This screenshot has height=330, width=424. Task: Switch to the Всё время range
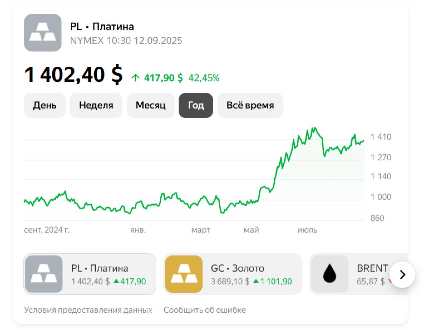(x=250, y=105)
